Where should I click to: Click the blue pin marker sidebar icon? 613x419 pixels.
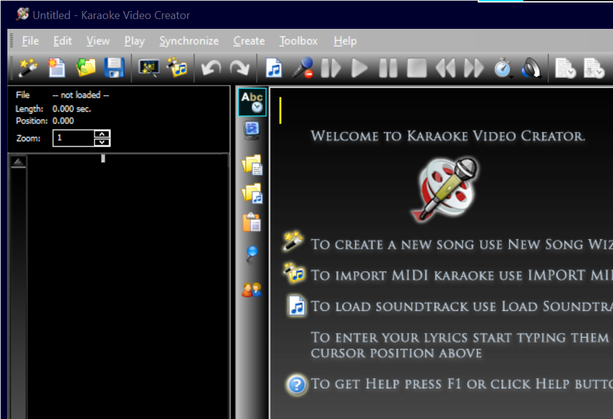[251, 253]
